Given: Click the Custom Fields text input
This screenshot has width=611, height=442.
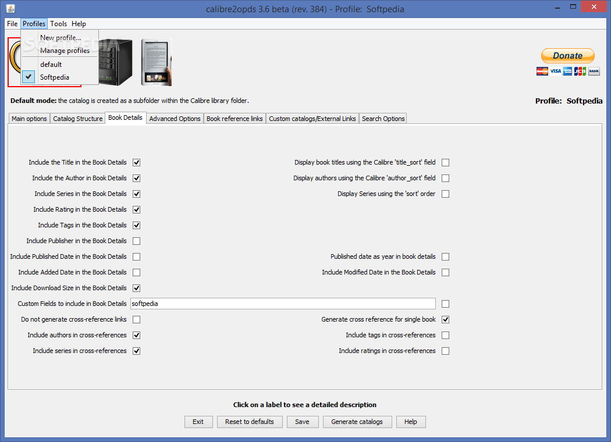Looking at the screenshot, I should click(x=283, y=304).
